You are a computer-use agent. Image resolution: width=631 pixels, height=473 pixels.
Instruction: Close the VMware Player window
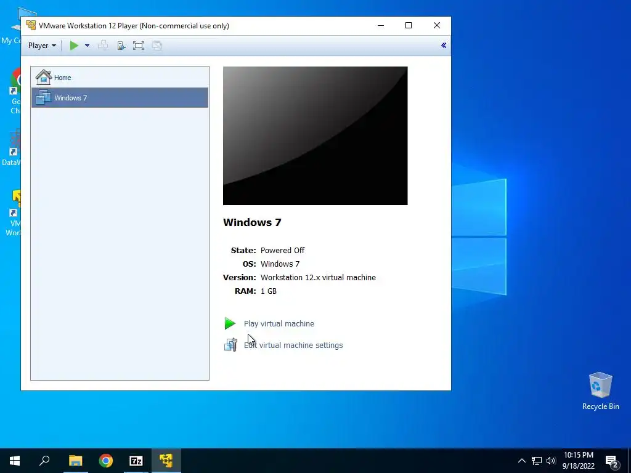(x=437, y=25)
